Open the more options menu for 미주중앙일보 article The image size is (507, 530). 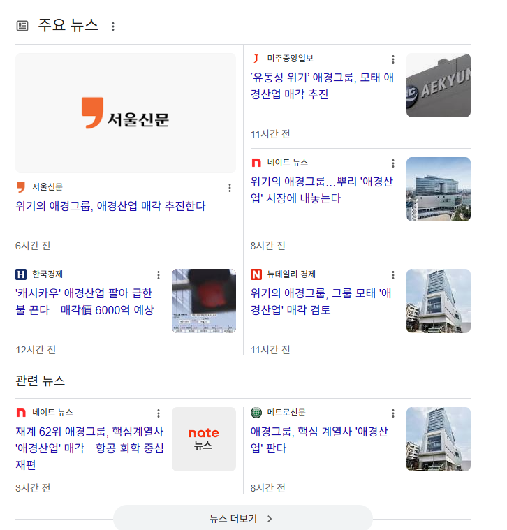(393, 59)
